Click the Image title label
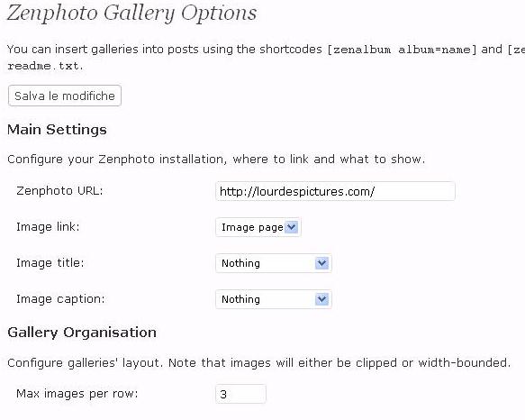This screenshot has height=420, width=525. tap(50, 263)
